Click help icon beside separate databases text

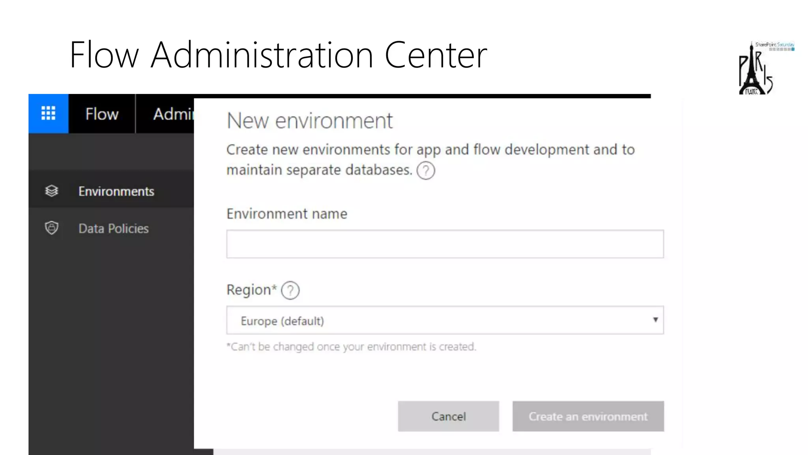point(426,171)
